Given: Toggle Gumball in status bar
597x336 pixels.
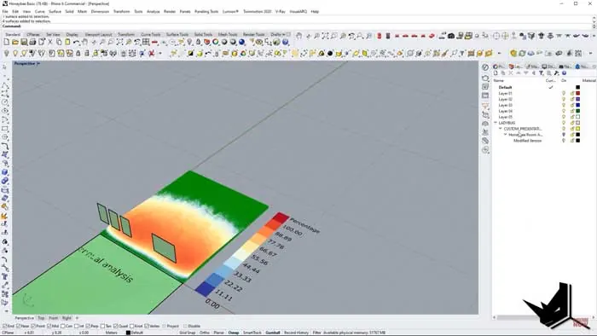Looking at the screenshot, I should click(273, 333).
